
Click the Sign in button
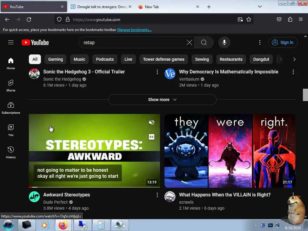tap(283, 42)
